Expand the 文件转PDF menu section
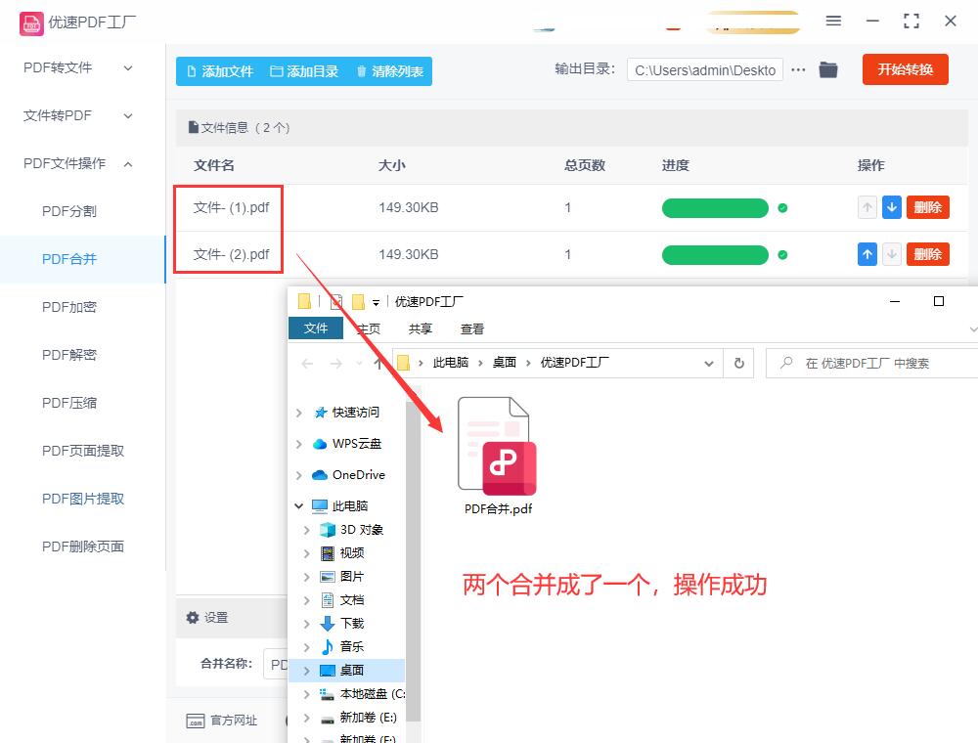Viewport: 978px width, 743px height. (78, 115)
